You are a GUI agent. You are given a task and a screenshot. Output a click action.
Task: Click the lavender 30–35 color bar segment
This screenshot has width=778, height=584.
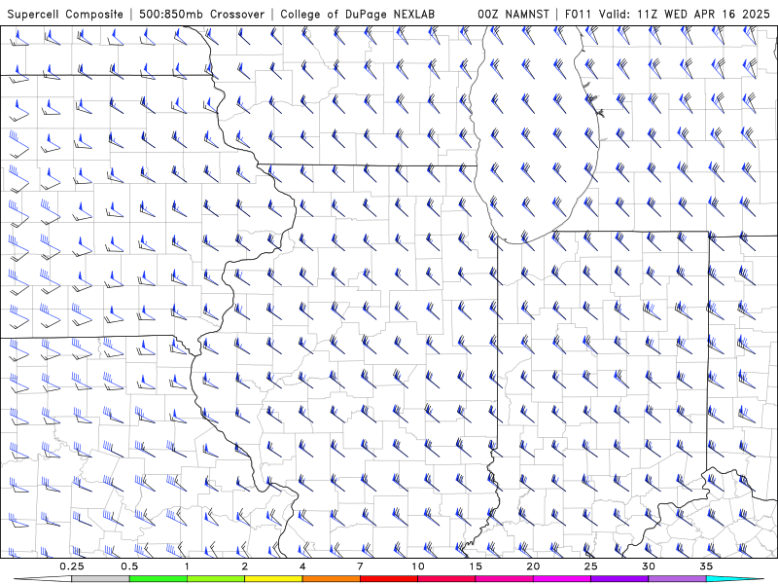[x=677, y=579]
